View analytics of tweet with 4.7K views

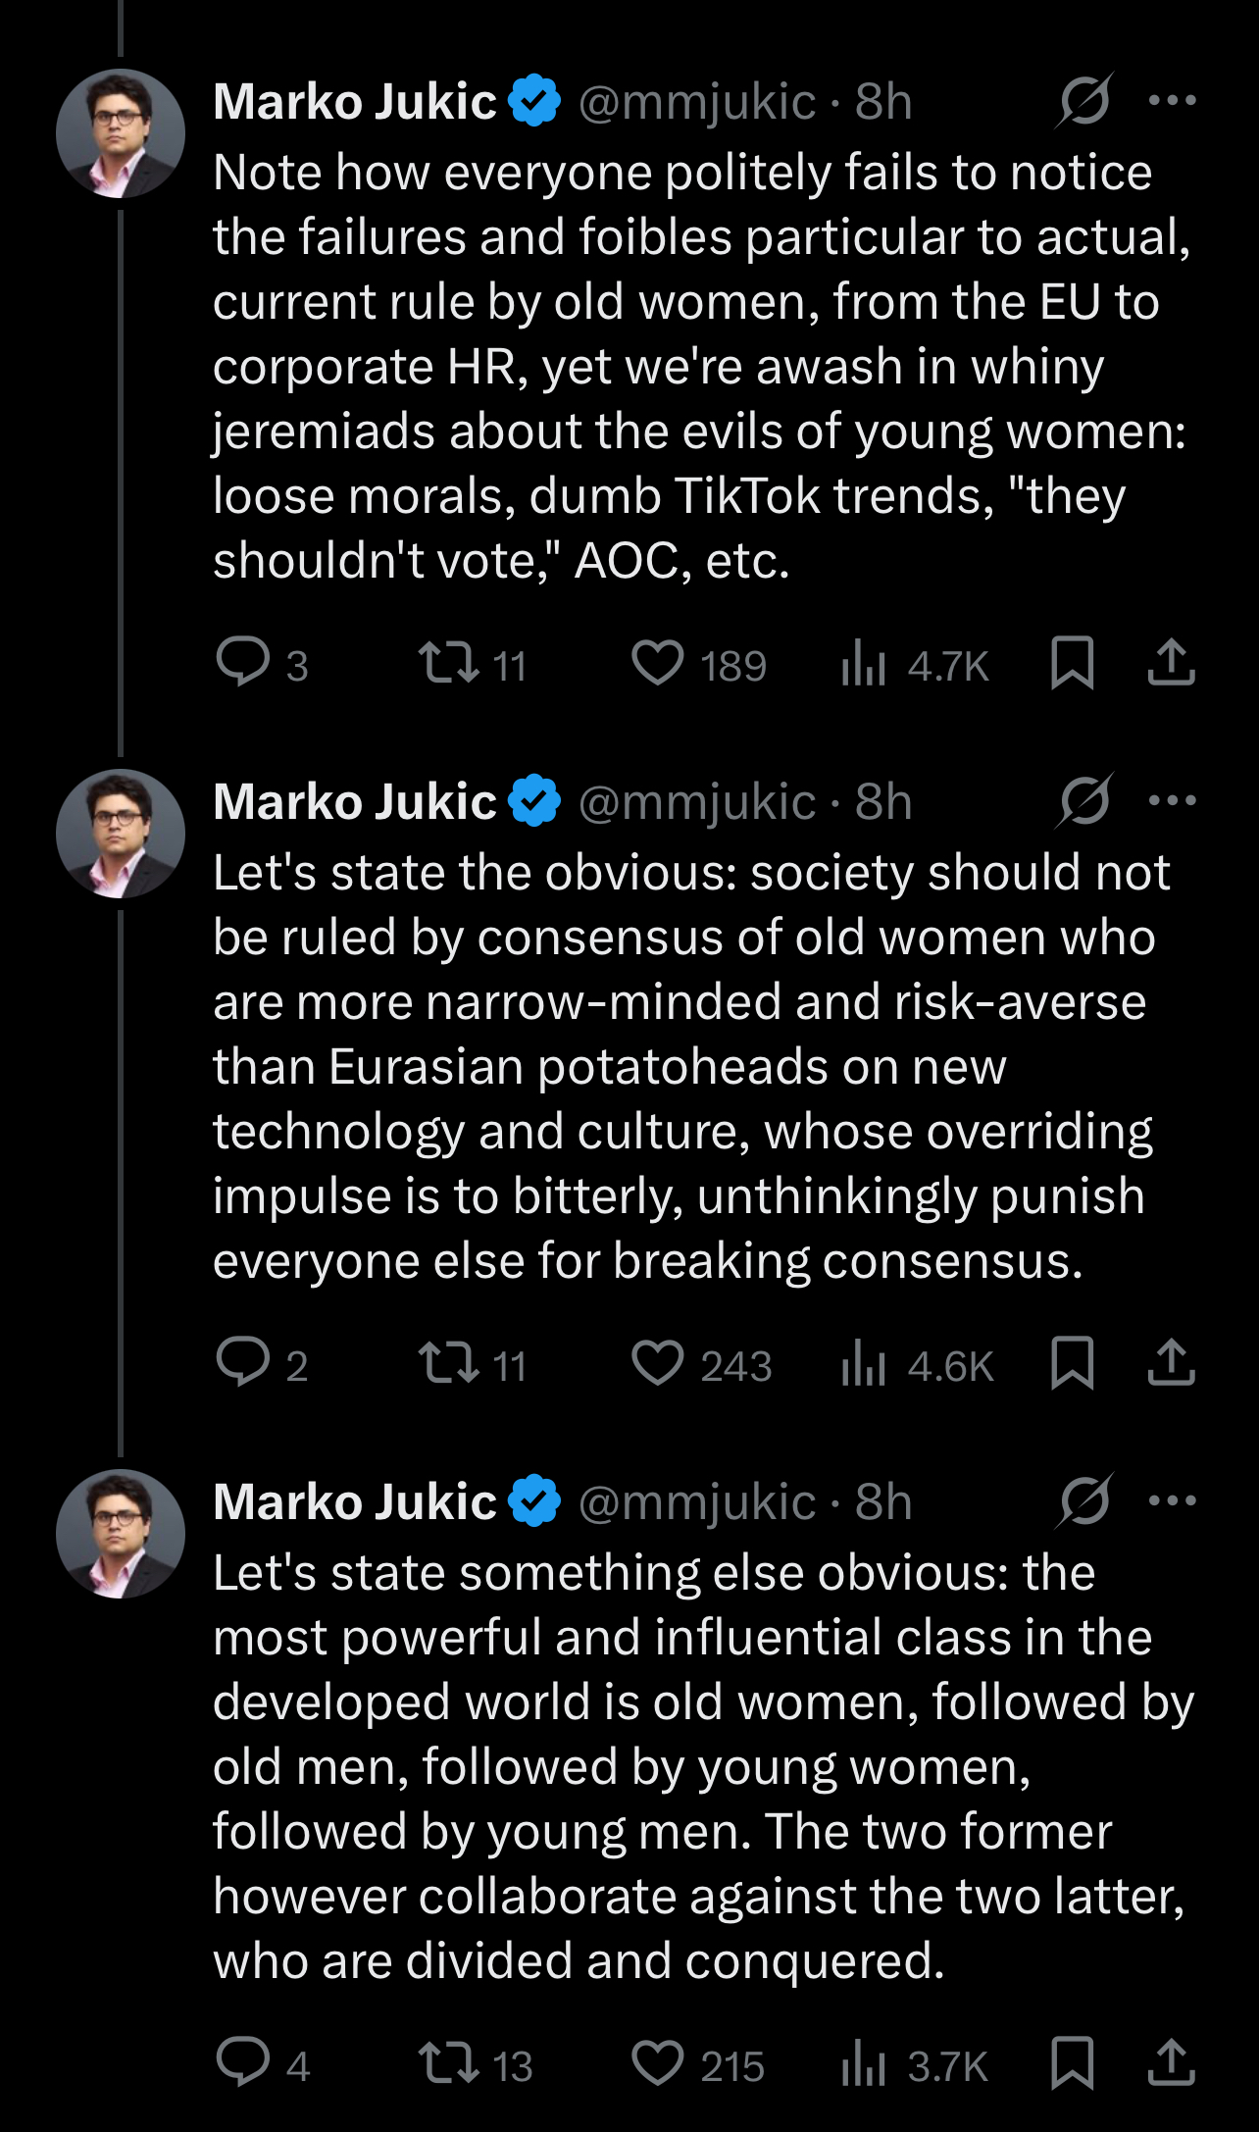(916, 666)
